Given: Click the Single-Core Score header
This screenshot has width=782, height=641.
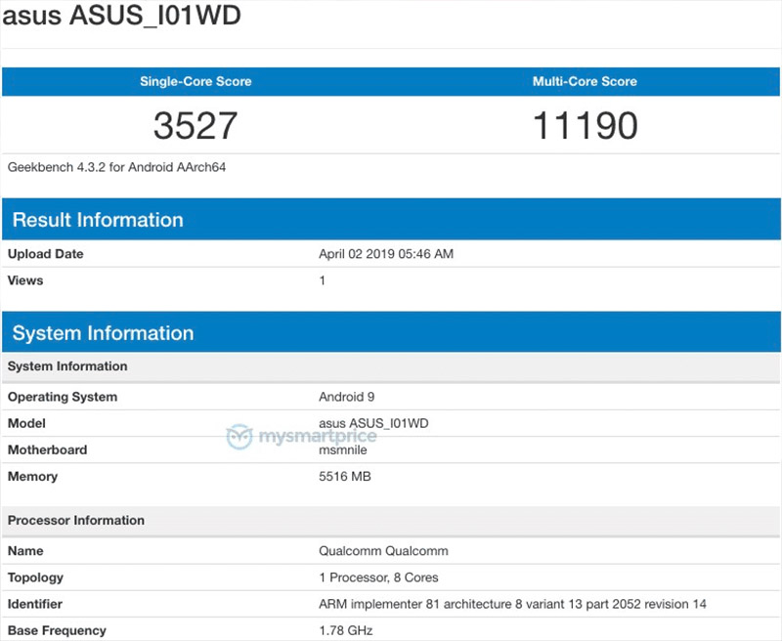Looking at the screenshot, I should tap(195, 81).
